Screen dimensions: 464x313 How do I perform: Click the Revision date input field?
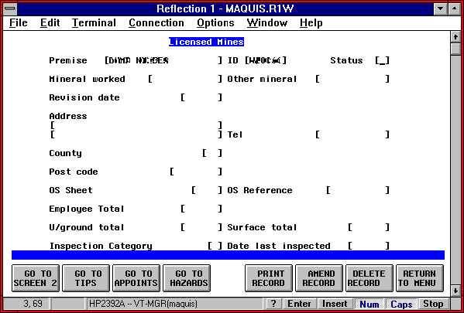click(201, 97)
